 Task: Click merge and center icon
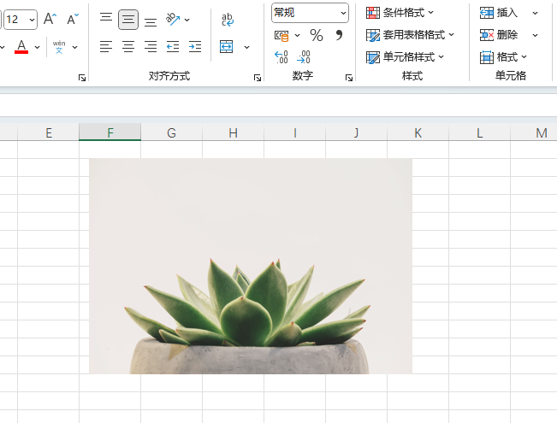226,46
